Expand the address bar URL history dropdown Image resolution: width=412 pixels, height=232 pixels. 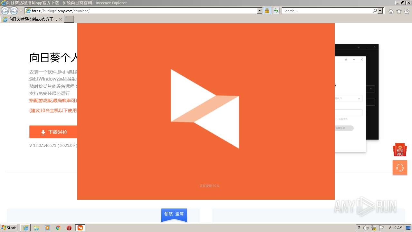coord(260,11)
